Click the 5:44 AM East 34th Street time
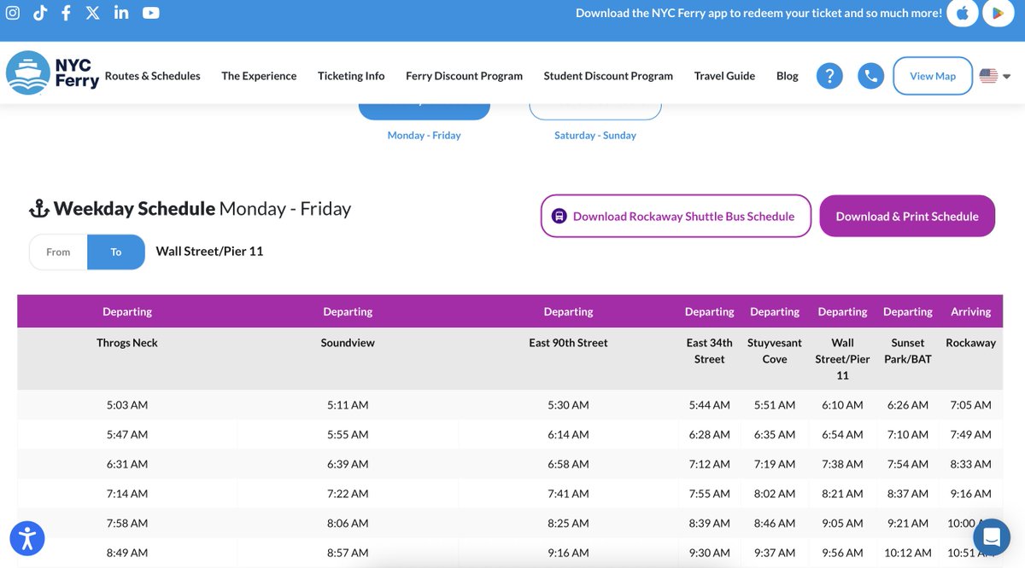This screenshot has width=1025, height=568. pyautogui.click(x=709, y=405)
